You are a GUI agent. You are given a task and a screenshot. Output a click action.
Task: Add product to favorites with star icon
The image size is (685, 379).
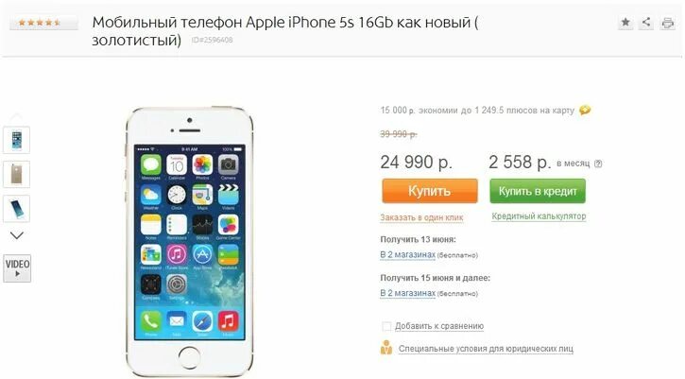coord(625,23)
